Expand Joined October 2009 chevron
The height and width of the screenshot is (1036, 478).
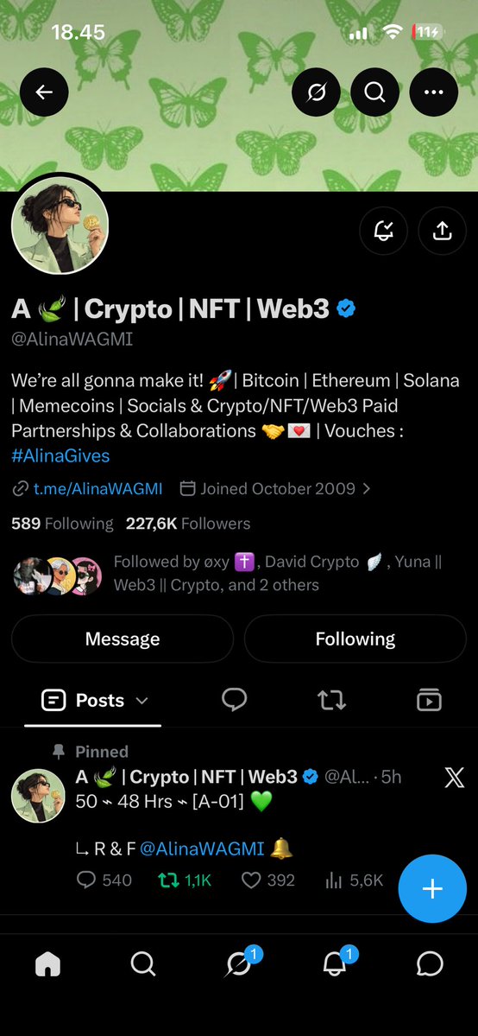(x=367, y=489)
